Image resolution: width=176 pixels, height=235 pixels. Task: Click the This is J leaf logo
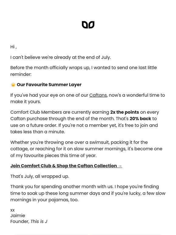pos(88,25)
